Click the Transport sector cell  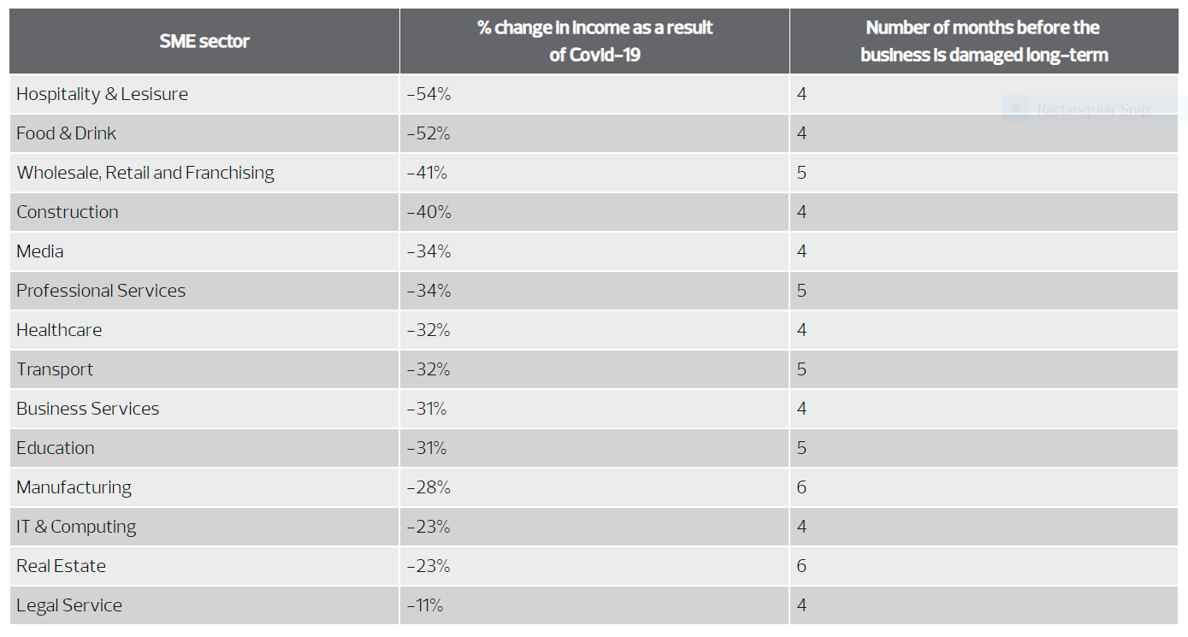[55, 369]
